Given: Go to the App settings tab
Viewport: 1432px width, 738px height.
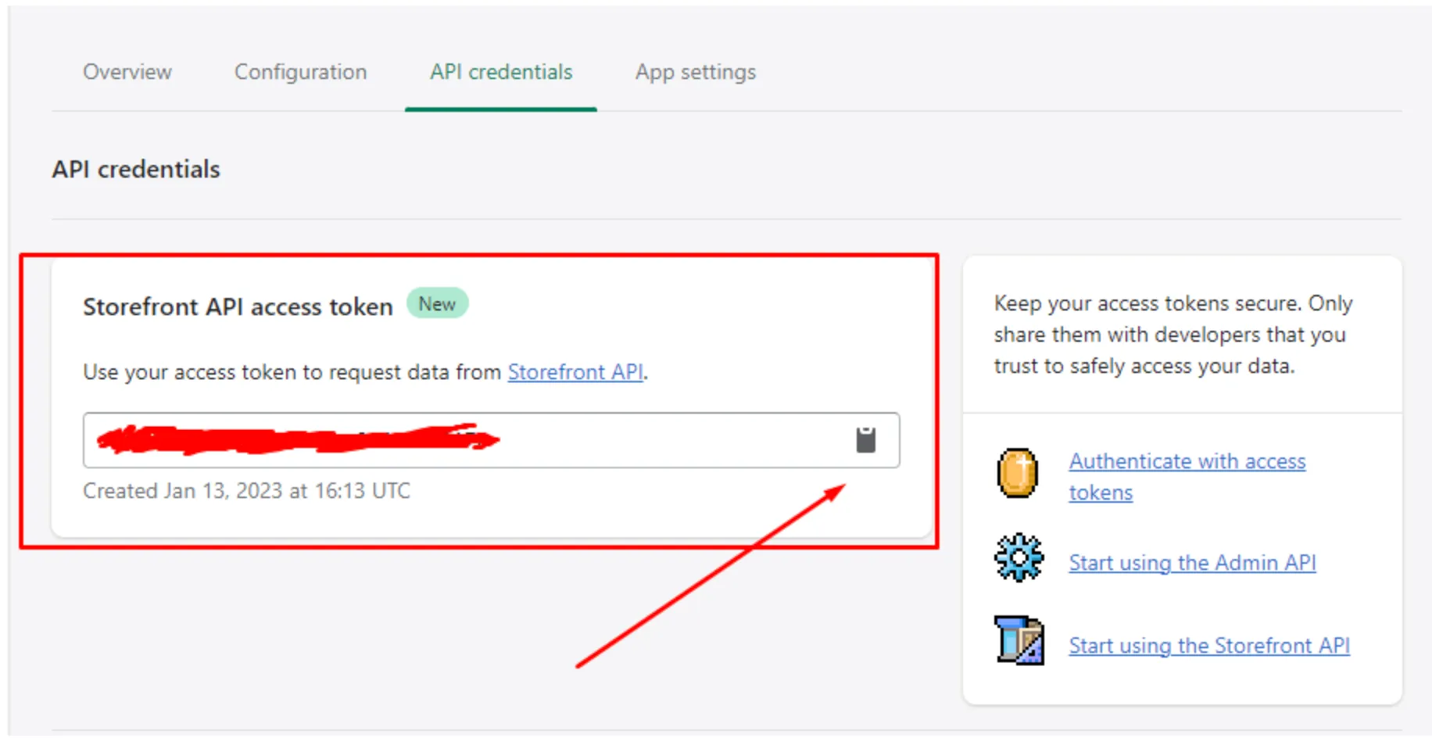Looking at the screenshot, I should (695, 72).
